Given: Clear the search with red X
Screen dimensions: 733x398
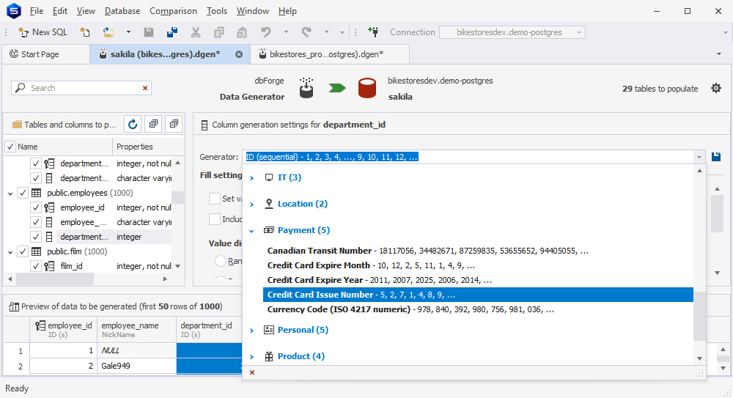Looking at the screenshot, I should 145,88.
